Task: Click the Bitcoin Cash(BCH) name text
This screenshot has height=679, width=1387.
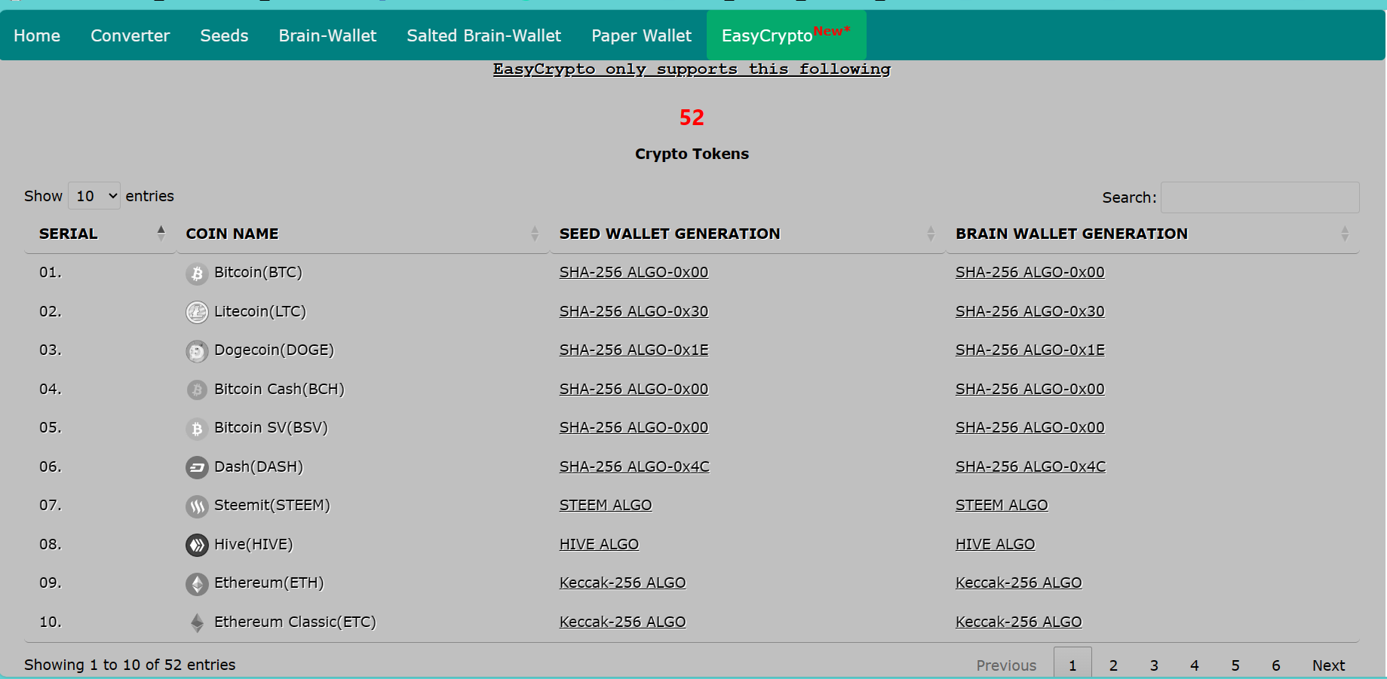Action: (279, 389)
